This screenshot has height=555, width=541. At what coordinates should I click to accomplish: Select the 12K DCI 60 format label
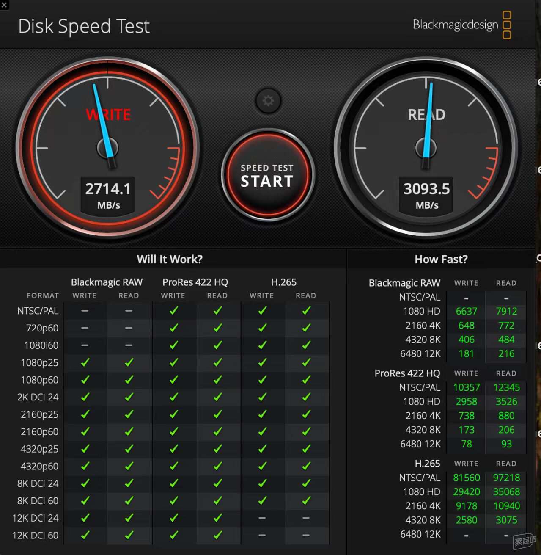[36, 535]
